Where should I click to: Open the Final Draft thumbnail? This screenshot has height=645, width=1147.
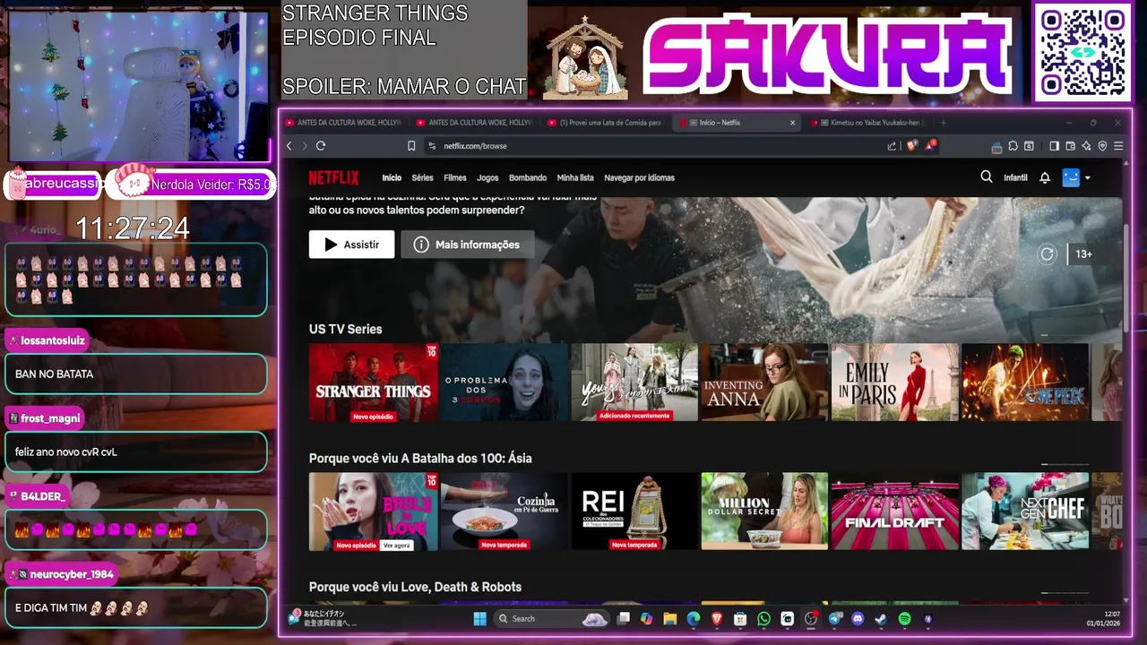tap(895, 512)
